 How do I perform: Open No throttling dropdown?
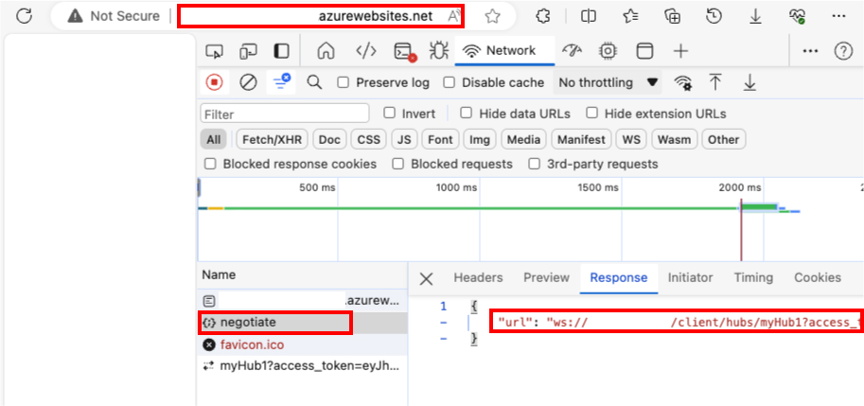(x=608, y=82)
